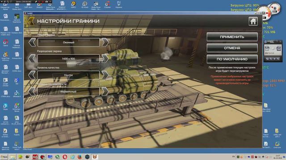Apply settings with the ПРИМЕНИТЬ button
The height and width of the screenshot is (160, 286).
coord(232,37)
